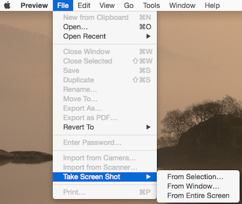Choose From Selection... screenshot option
This screenshot has height=204, width=242.
[x=198, y=177]
